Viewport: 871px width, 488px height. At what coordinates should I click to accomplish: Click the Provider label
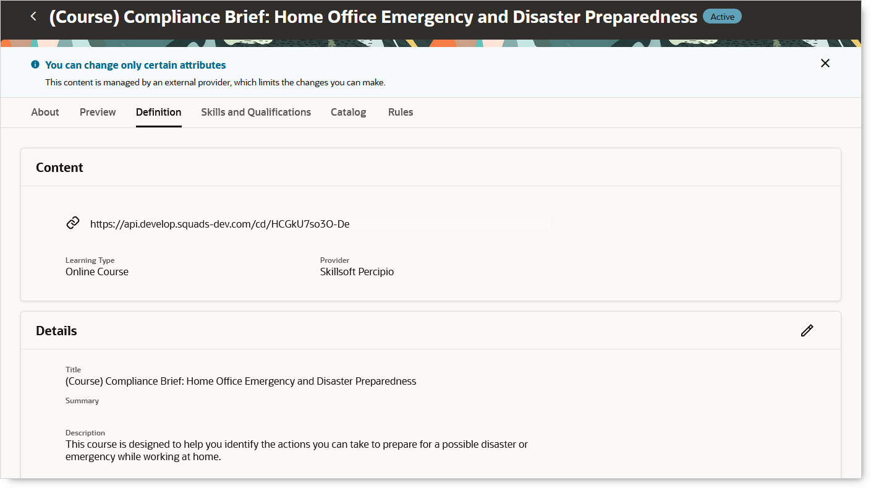pos(335,260)
